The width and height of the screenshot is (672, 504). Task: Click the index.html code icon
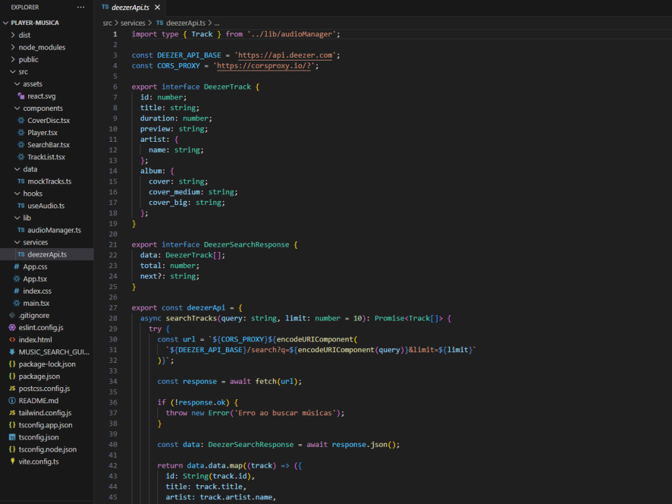pyautogui.click(x=12, y=340)
